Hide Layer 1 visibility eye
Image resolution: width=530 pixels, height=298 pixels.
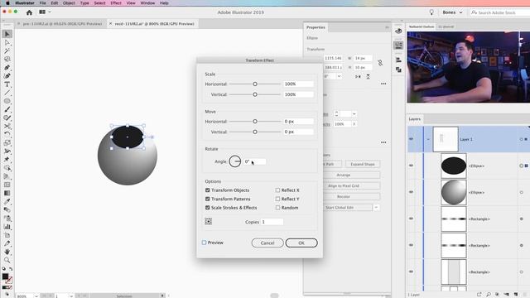tap(412, 139)
